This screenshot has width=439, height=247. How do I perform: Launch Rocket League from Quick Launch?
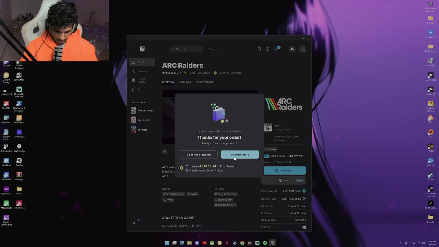click(142, 110)
